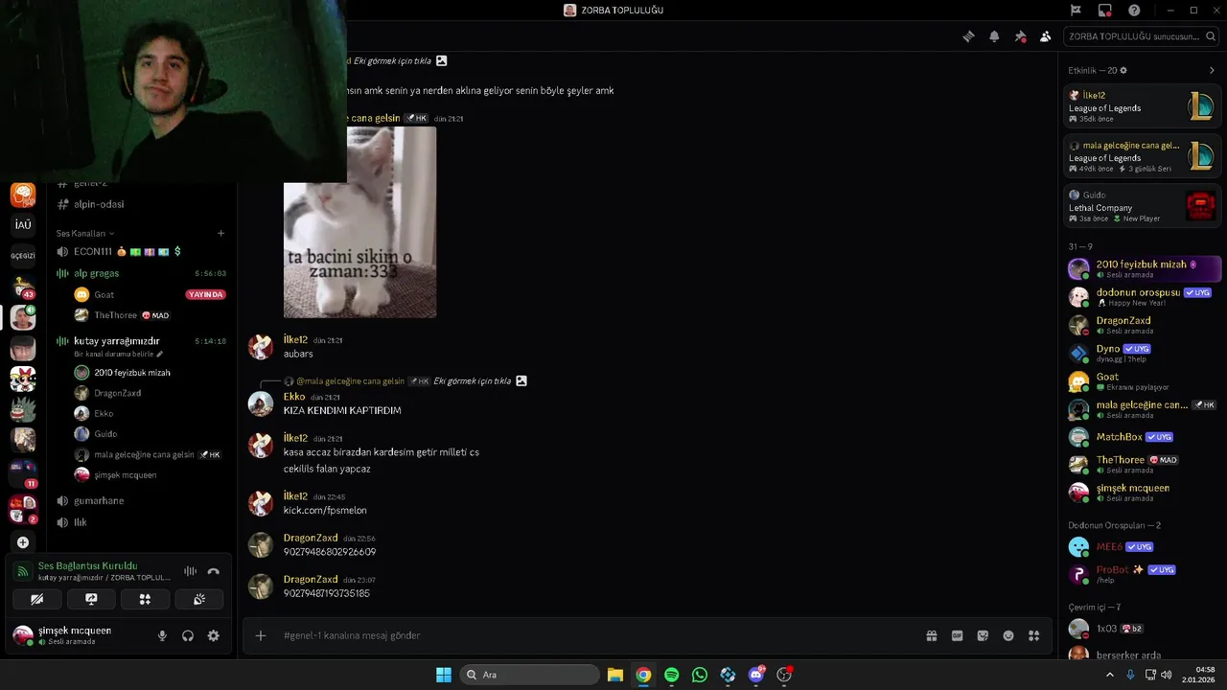Open the apps launcher in message bar
The image size is (1227, 690).
1034,635
